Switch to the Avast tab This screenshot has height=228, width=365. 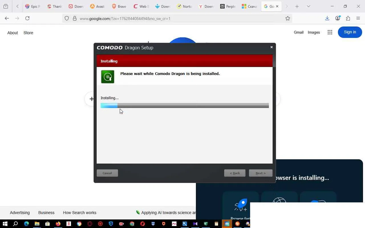pyautogui.click(x=97, y=6)
